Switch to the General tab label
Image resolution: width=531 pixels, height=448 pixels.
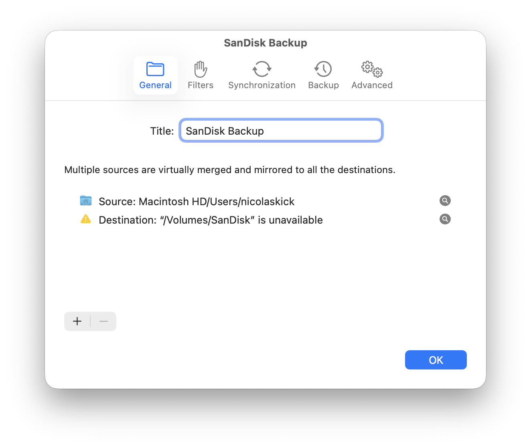(x=155, y=85)
